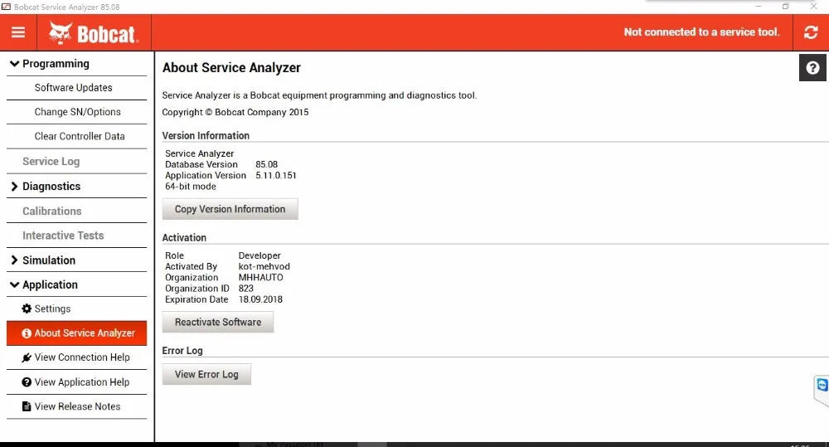The width and height of the screenshot is (829, 447).
Task: Click the plug icon beside View Connection Help
Action: (27, 357)
